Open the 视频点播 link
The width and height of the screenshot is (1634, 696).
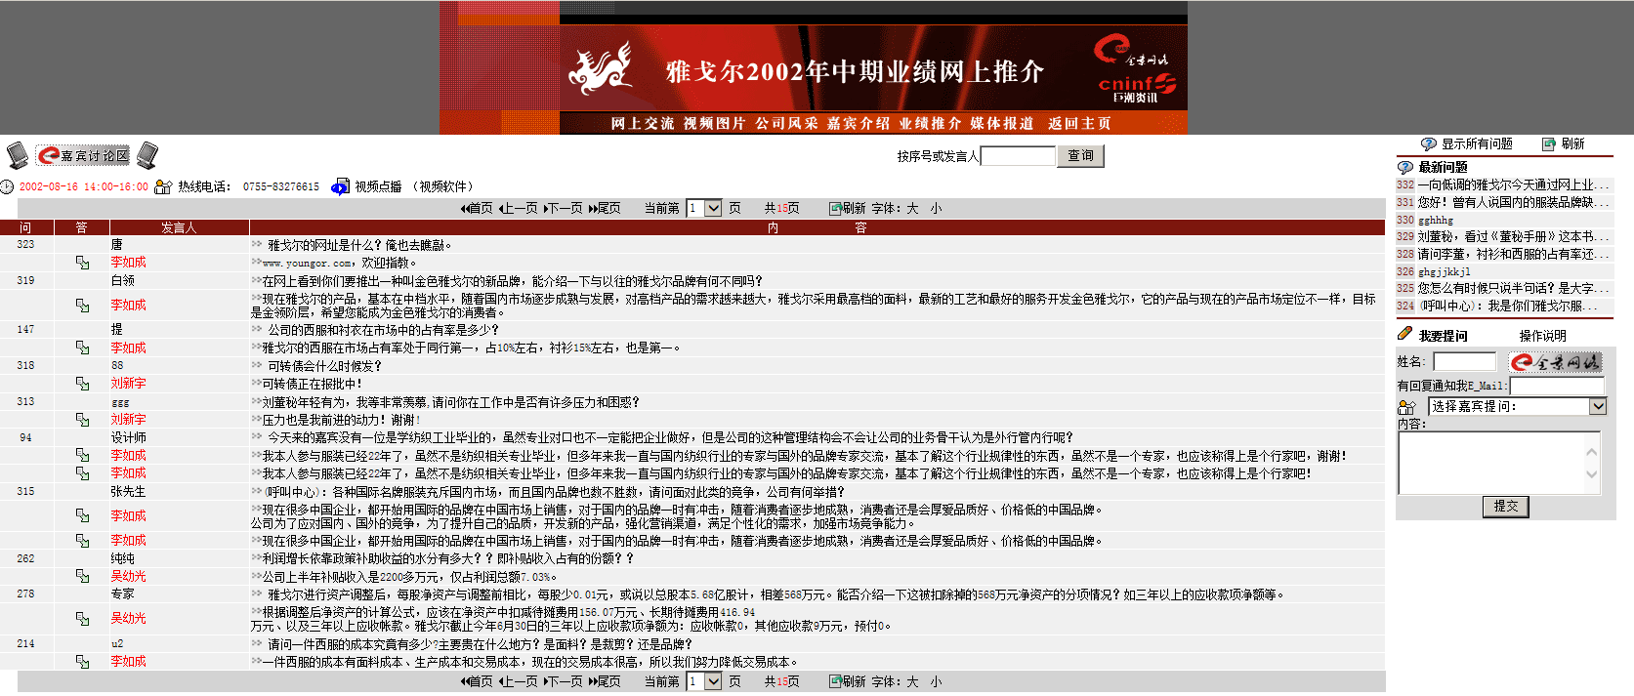378,186
